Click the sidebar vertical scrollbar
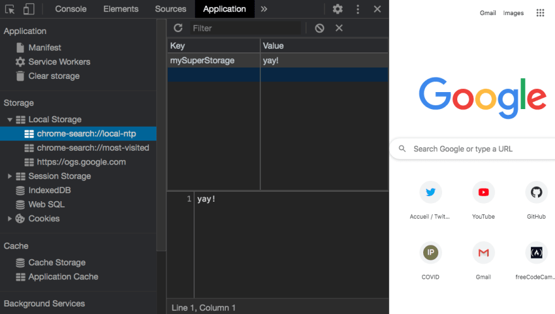 coord(161,134)
